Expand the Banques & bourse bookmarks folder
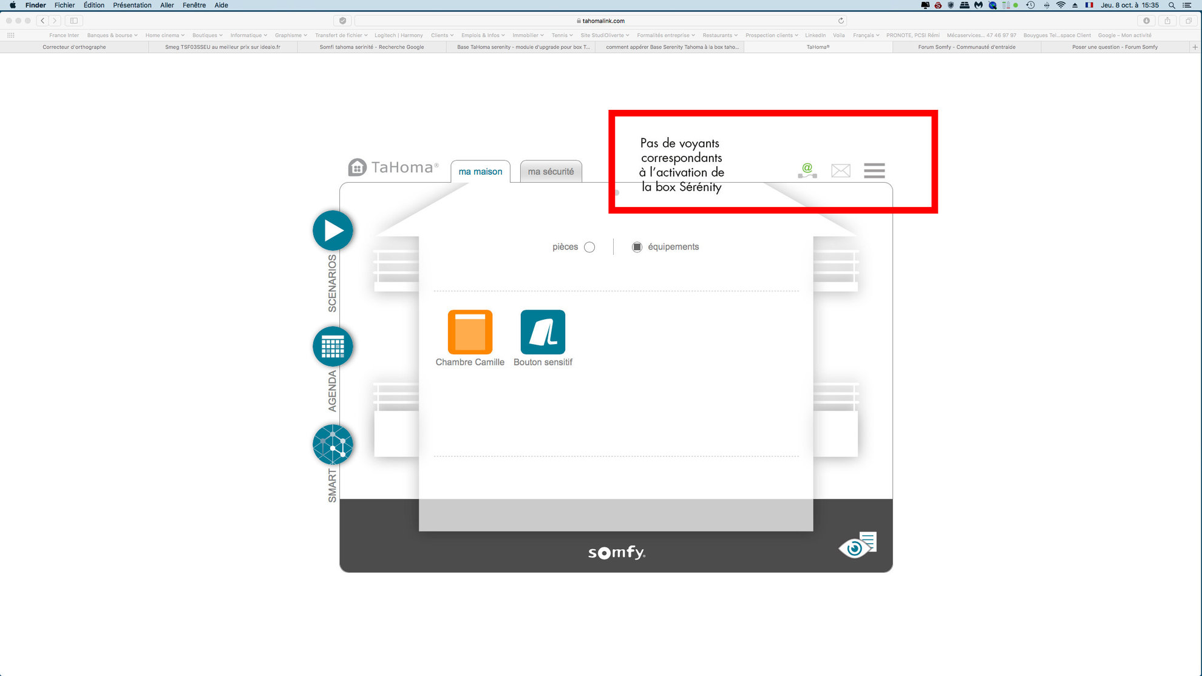Image resolution: width=1202 pixels, height=676 pixels. 112,35
